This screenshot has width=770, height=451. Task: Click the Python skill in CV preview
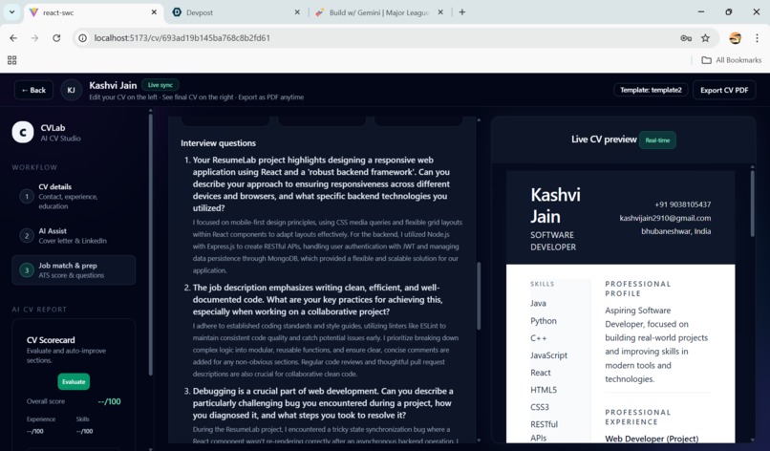point(544,321)
